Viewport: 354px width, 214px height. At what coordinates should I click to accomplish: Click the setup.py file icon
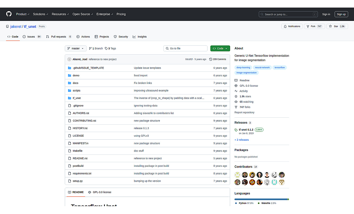click(69, 181)
